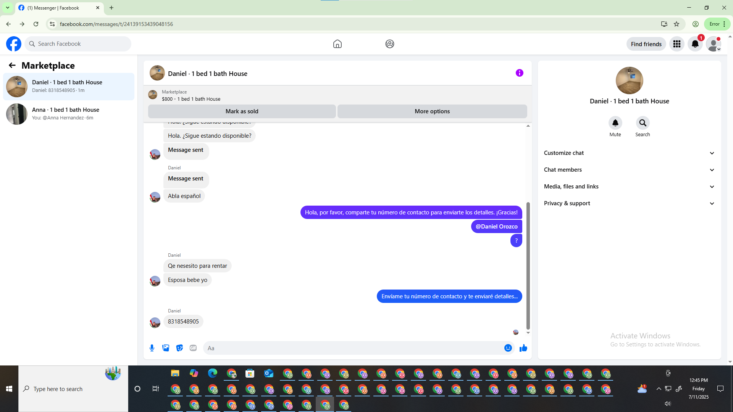This screenshot has height=412, width=733.
Task: Launch File Explorer from the taskbar
Action: pos(175,373)
